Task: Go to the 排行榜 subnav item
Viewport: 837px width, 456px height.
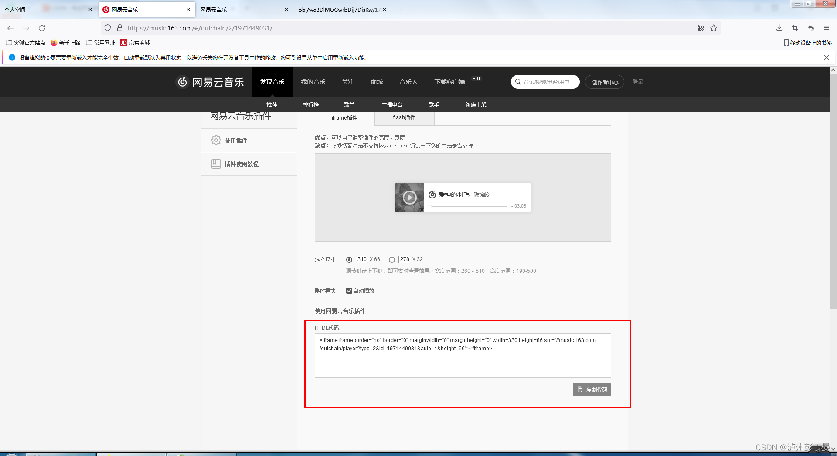Action: pyautogui.click(x=311, y=104)
